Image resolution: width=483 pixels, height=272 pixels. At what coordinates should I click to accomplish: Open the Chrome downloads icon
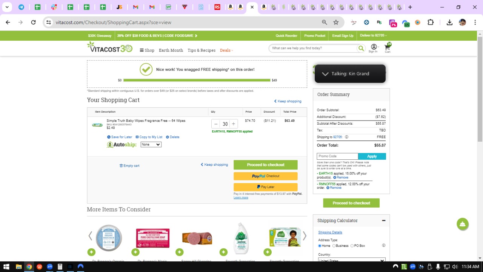click(x=449, y=22)
